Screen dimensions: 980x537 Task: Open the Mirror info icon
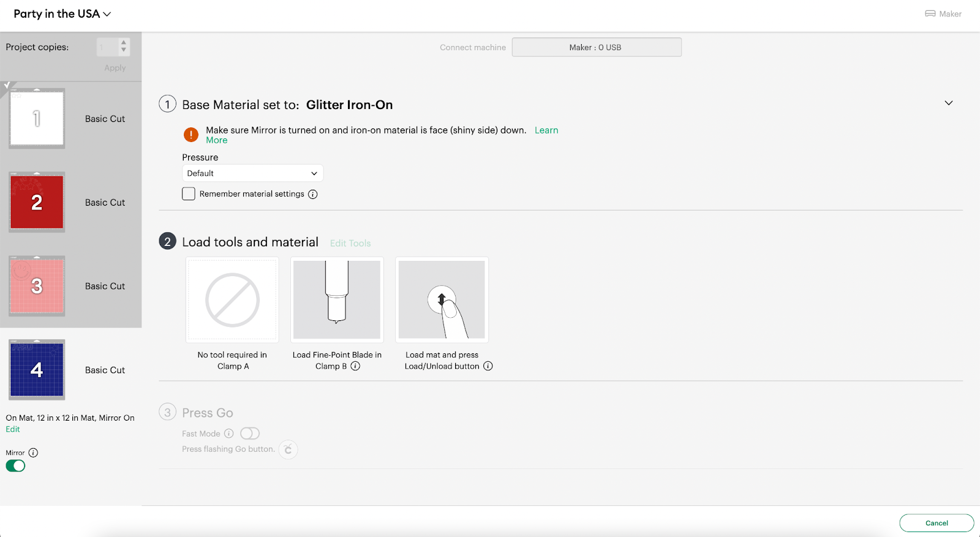pos(33,453)
